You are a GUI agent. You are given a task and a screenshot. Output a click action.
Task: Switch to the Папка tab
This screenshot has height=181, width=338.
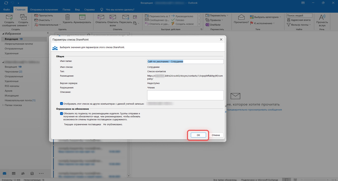tap(67, 9)
